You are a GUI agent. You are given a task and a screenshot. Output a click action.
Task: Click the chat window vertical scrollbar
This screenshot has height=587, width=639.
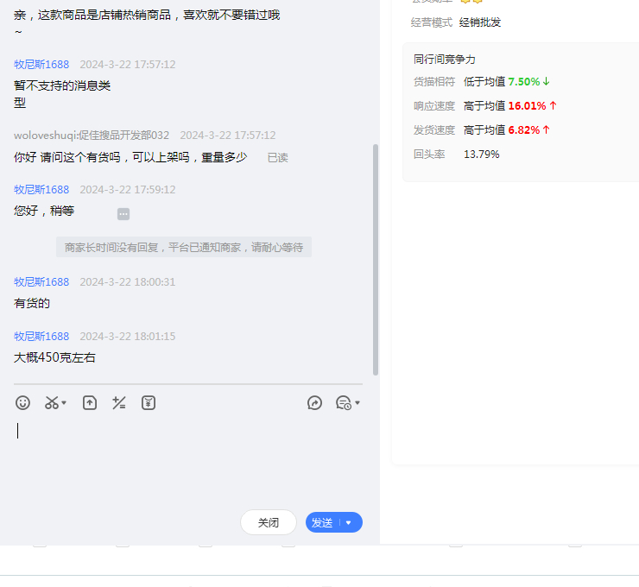(376, 259)
